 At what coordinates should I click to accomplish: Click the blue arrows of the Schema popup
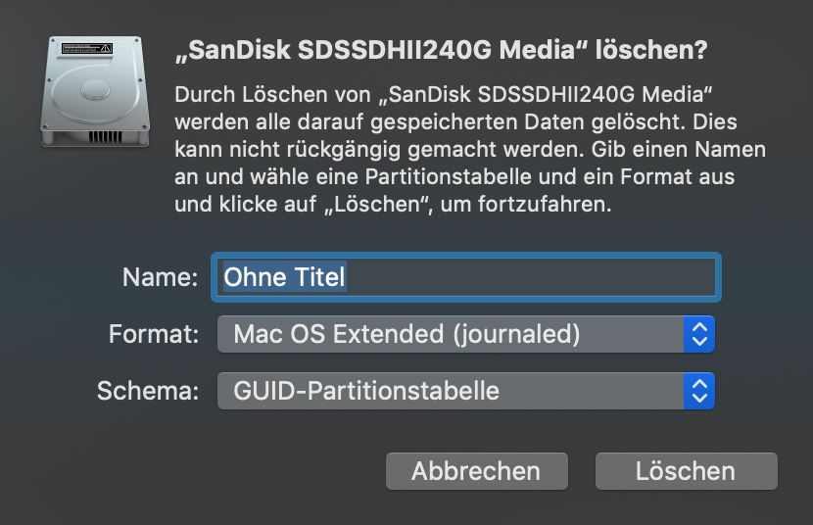[698, 392]
